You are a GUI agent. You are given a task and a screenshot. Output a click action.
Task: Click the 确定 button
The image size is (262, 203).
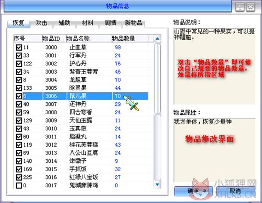pyautogui.click(x=193, y=192)
